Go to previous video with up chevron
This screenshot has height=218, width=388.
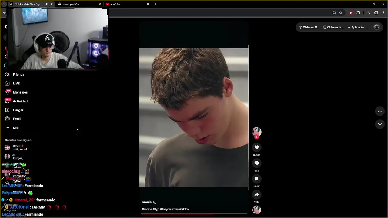click(380, 111)
